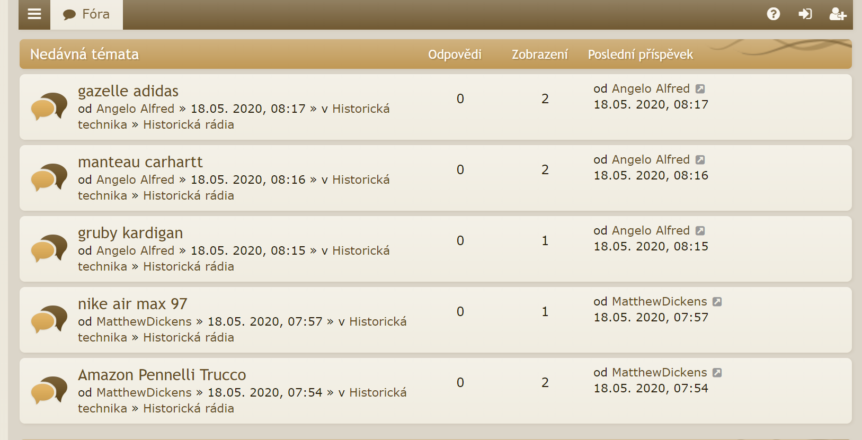862x440 pixels.
Task: Switch to the Fóra tab
Action: 86,14
